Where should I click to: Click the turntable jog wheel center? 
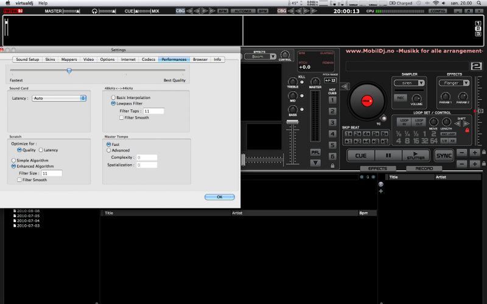(367, 101)
